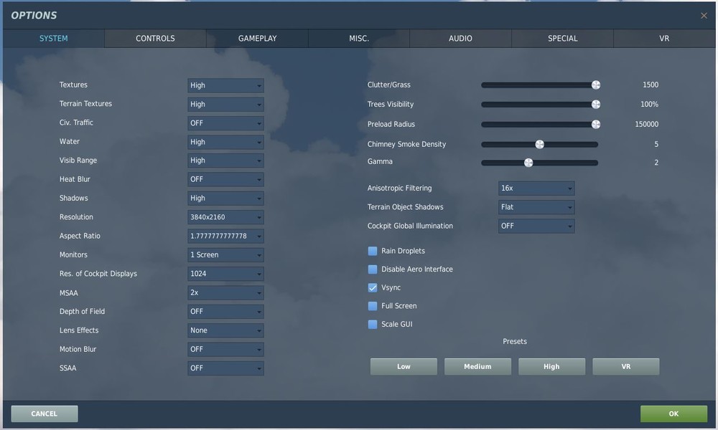Change the MSAA dropdown value
The image size is (718, 430).
click(x=225, y=292)
